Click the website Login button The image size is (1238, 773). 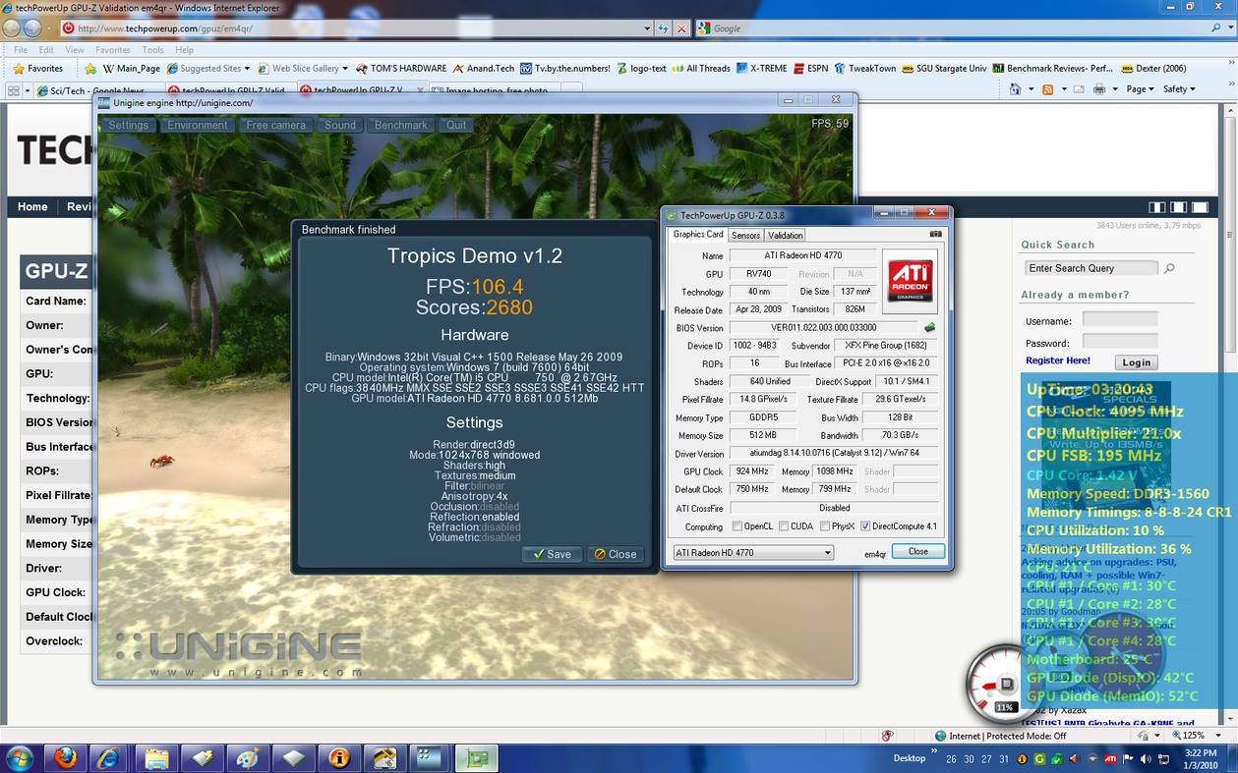[1136, 362]
